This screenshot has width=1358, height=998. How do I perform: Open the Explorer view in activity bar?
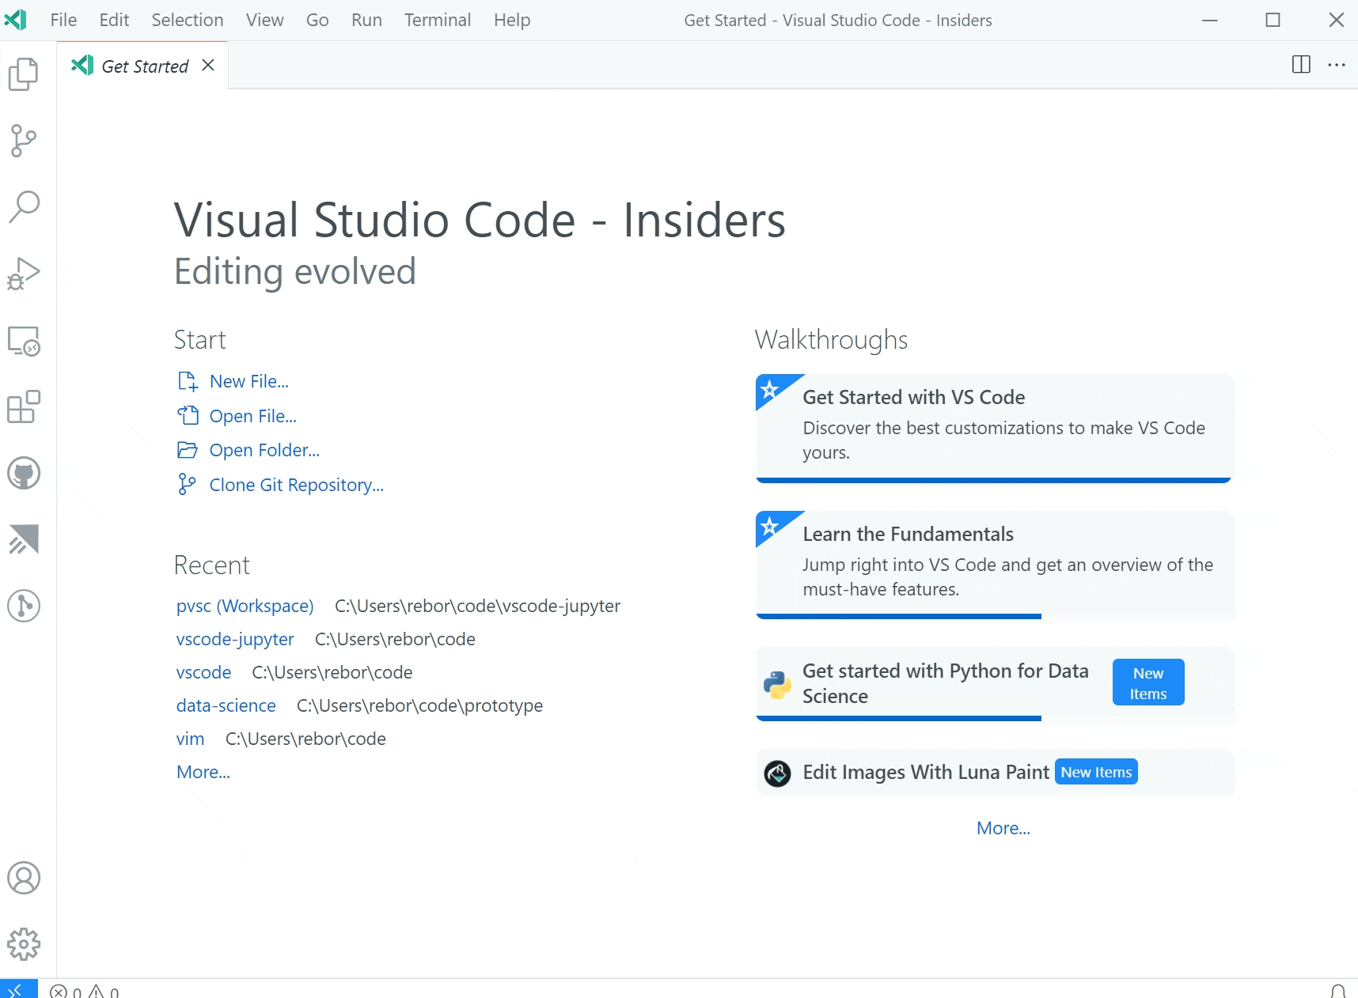click(x=24, y=74)
